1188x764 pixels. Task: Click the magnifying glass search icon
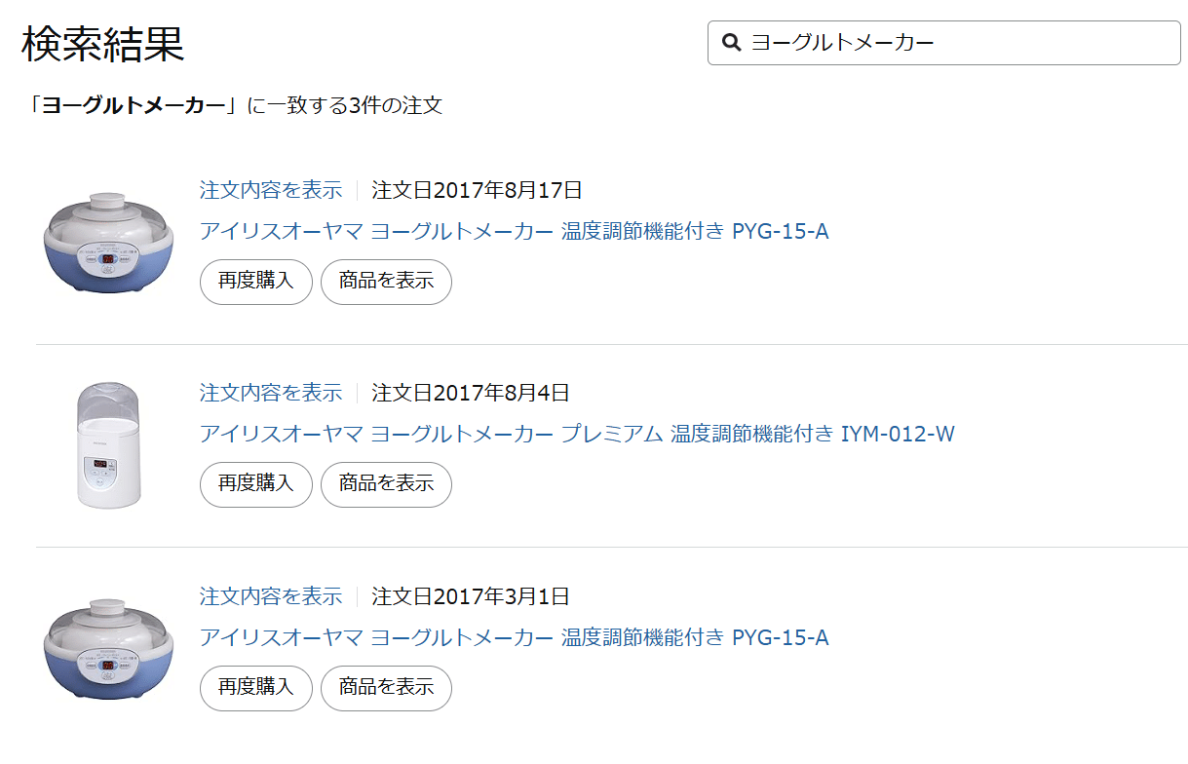(731, 43)
